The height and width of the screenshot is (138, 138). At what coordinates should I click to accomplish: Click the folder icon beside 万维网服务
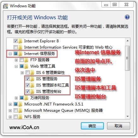26,98
